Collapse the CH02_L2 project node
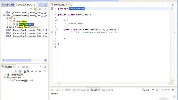 (4, 15)
